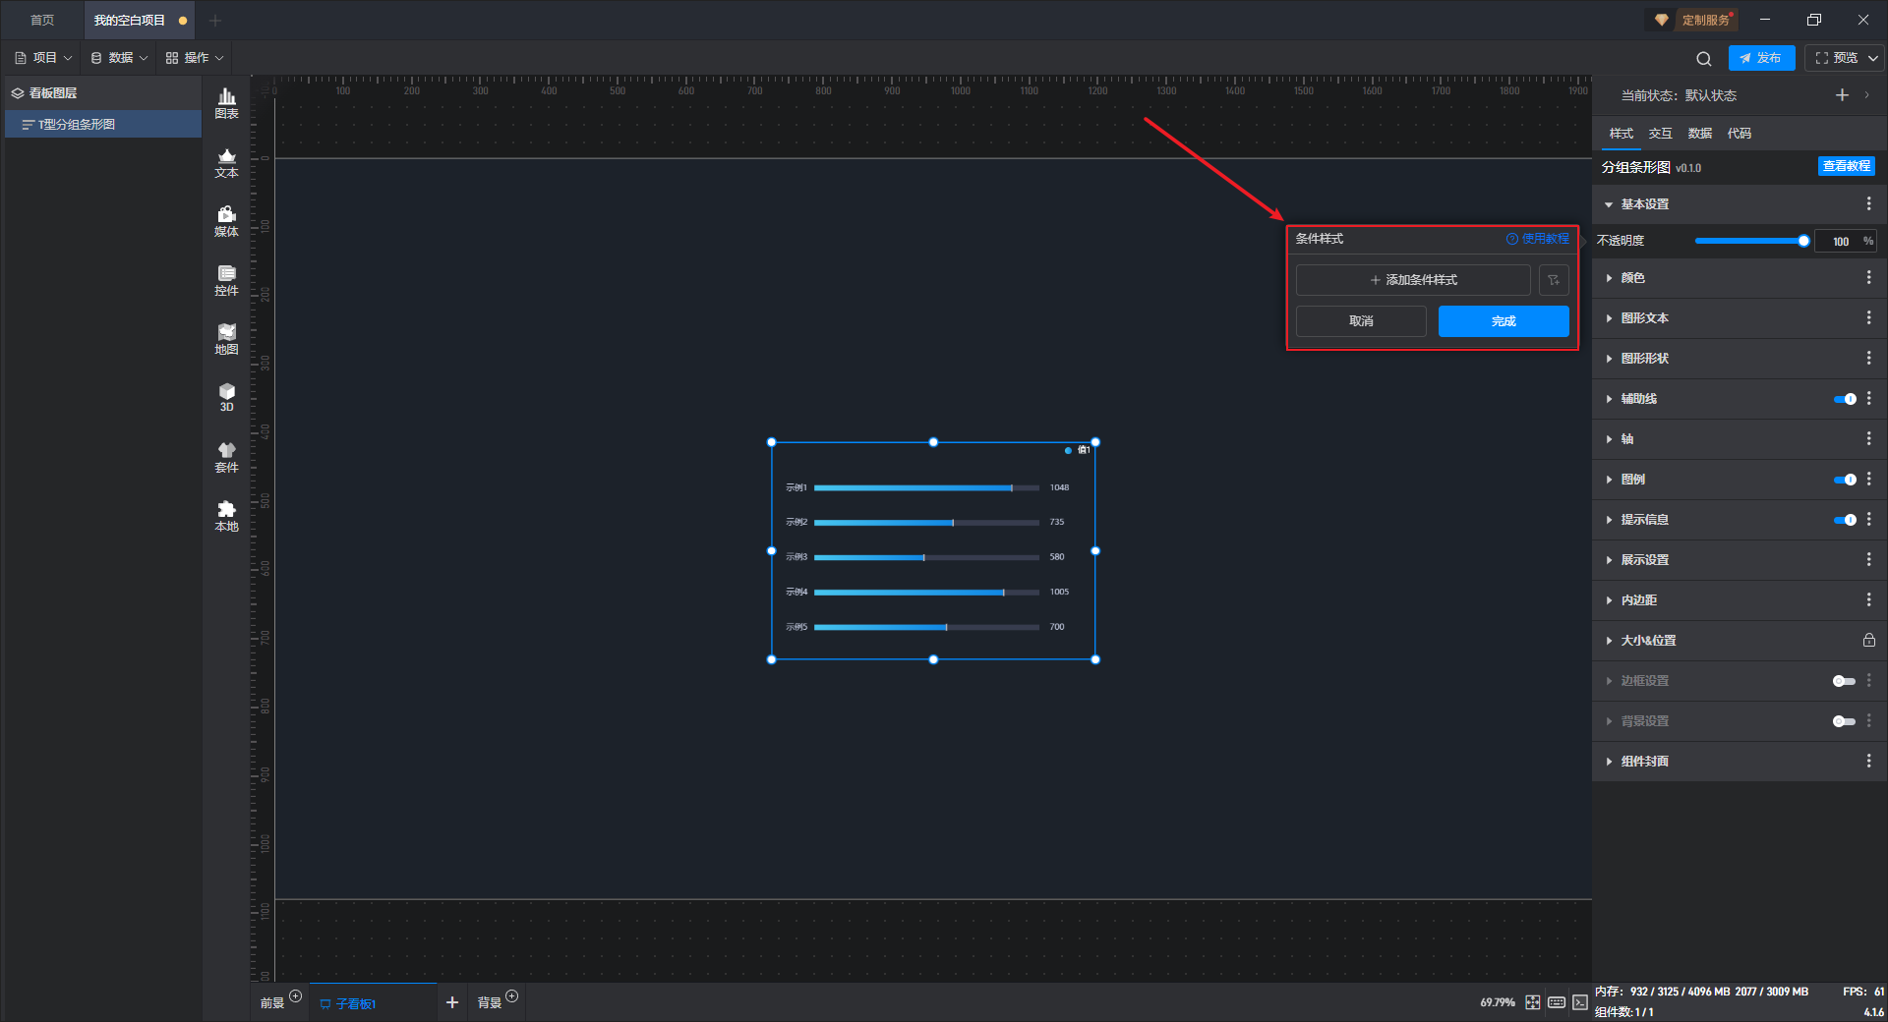The width and height of the screenshot is (1888, 1022).
Task: Click the 取消 button
Action: (x=1361, y=321)
